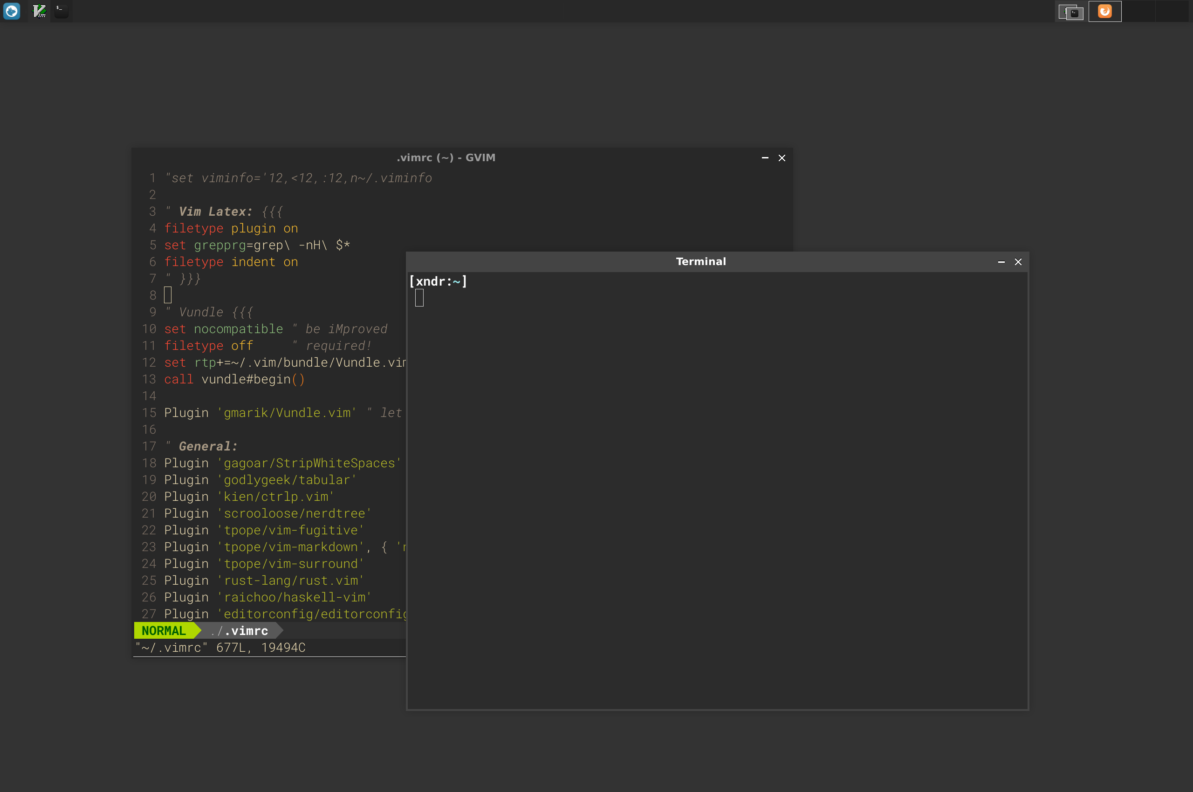Click the 'required!' comment on line 11

[x=332, y=346]
